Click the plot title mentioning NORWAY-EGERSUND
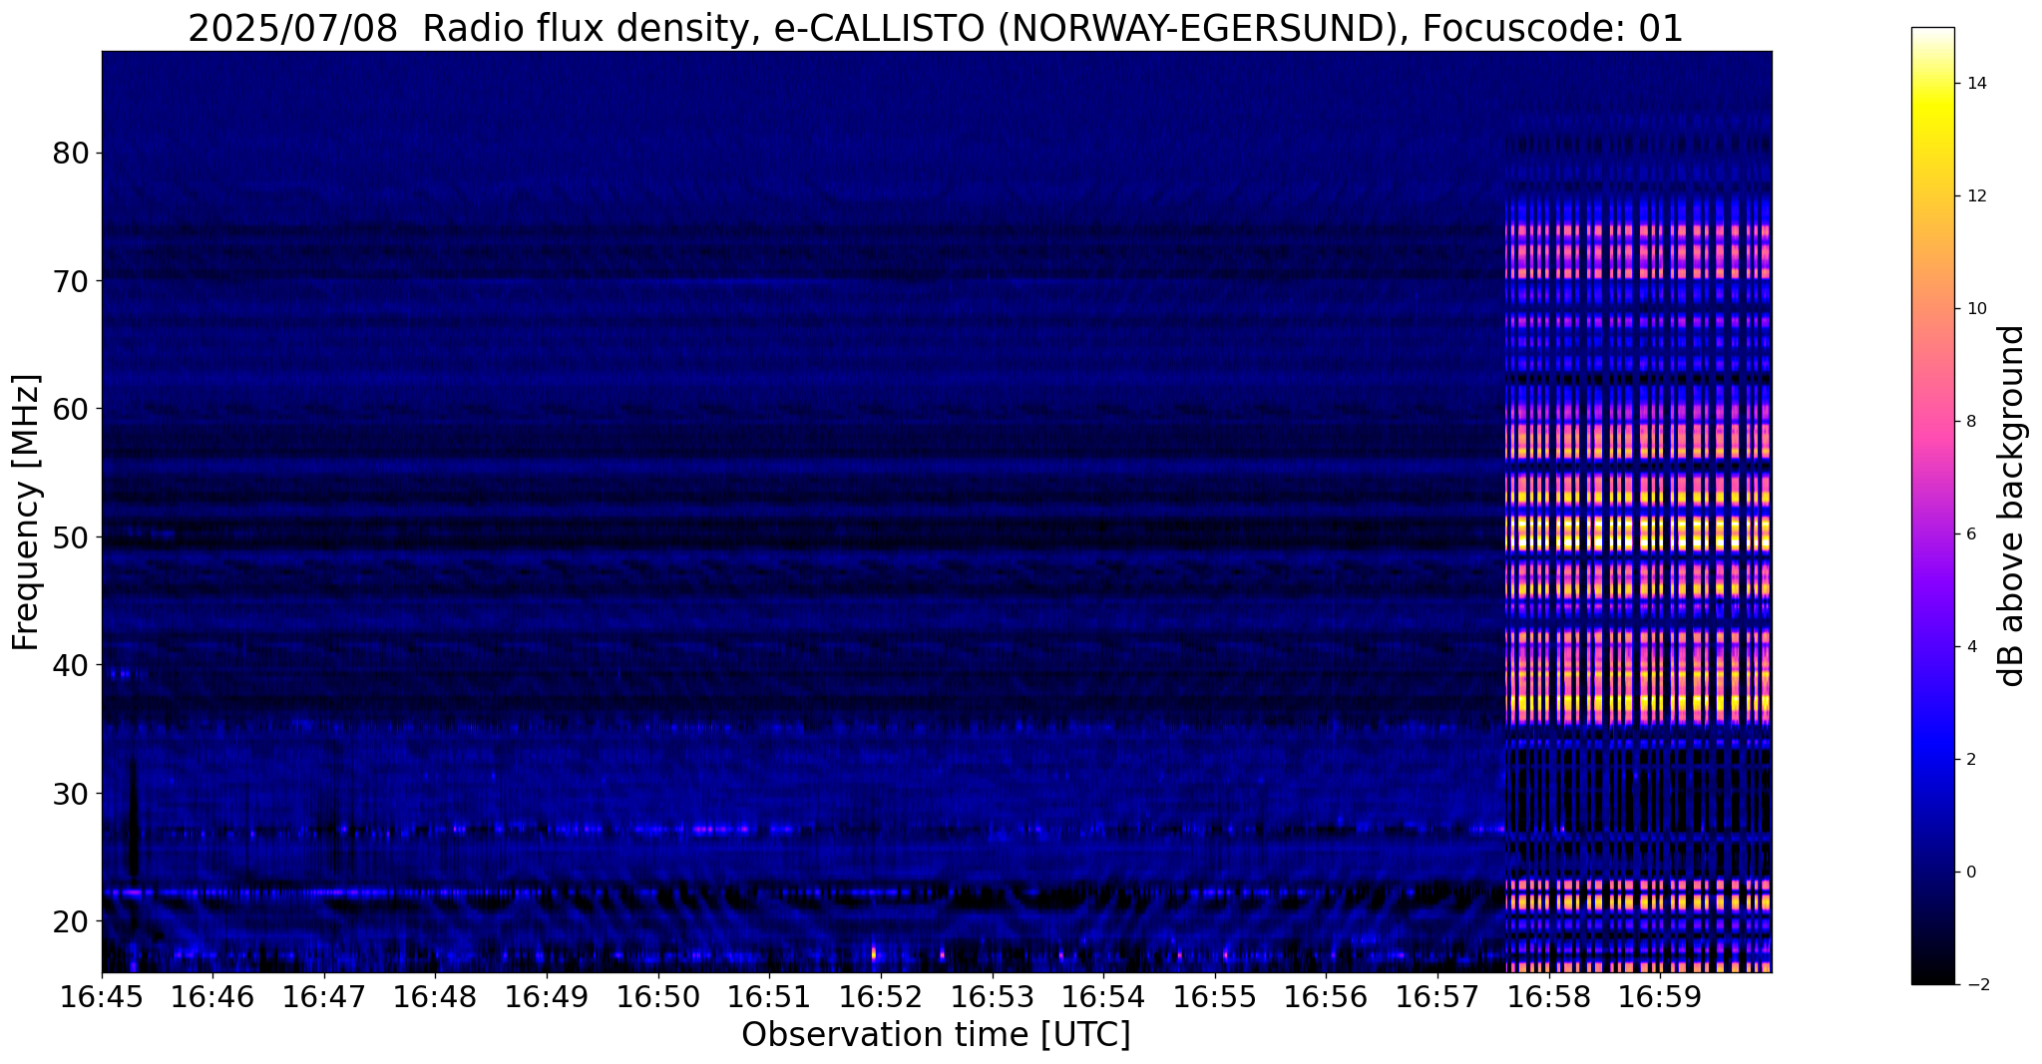 click(x=936, y=29)
